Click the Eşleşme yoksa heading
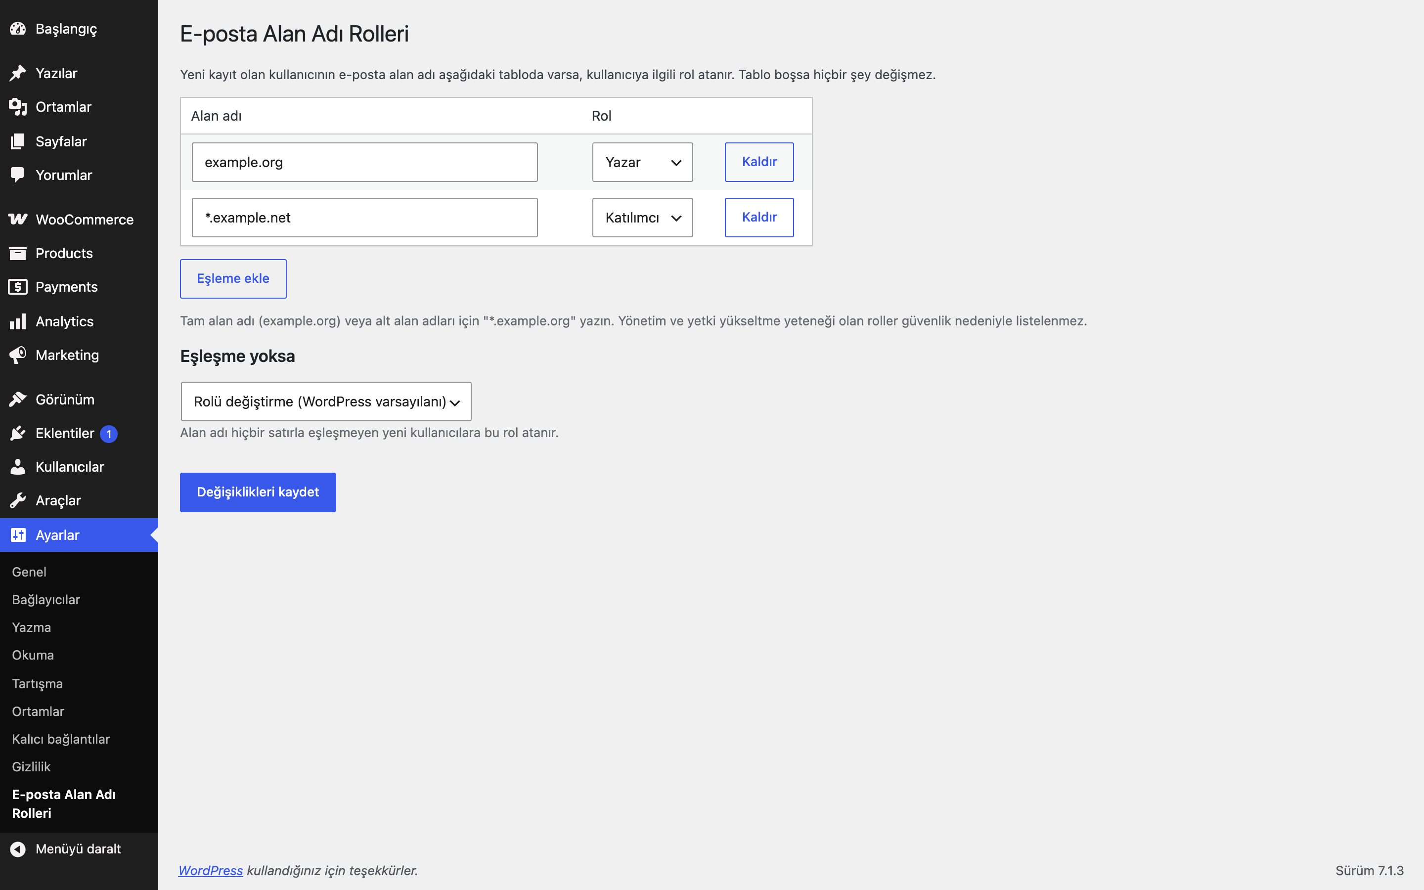1424x890 pixels. [237, 356]
